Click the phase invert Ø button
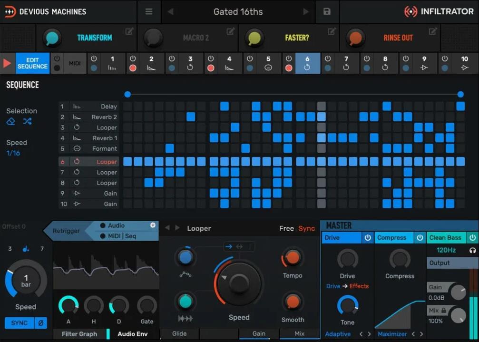479x342 pixels. point(41,323)
